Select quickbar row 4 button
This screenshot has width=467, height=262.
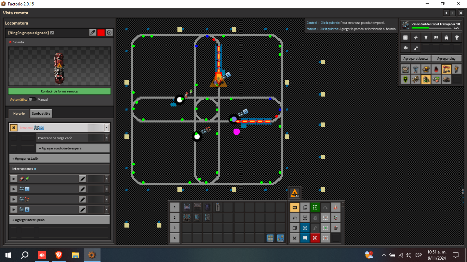pos(174,238)
